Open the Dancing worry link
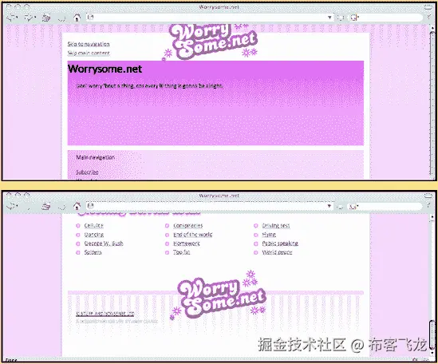438x364 pixels. click(x=94, y=234)
